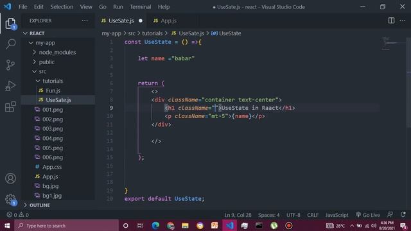The height and width of the screenshot is (231, 411).
Task: Close the unsaved UseSate.js tab dot
Action: point(141,21)
